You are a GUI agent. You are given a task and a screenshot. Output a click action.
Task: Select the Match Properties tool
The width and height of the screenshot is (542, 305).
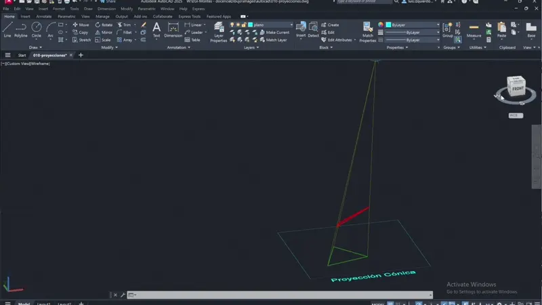(368, 31)
